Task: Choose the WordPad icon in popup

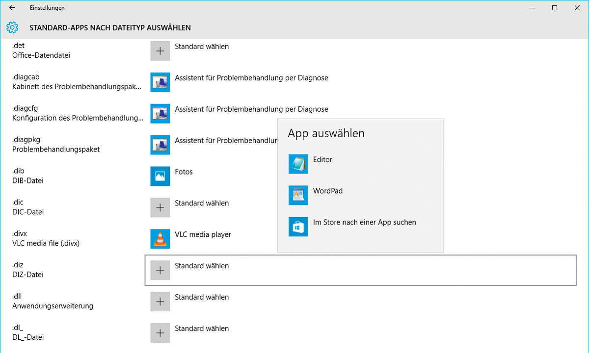Action: (298, 196)
